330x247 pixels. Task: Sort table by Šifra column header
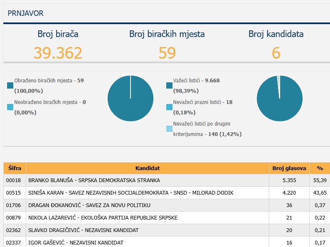(x=15, y=168)
